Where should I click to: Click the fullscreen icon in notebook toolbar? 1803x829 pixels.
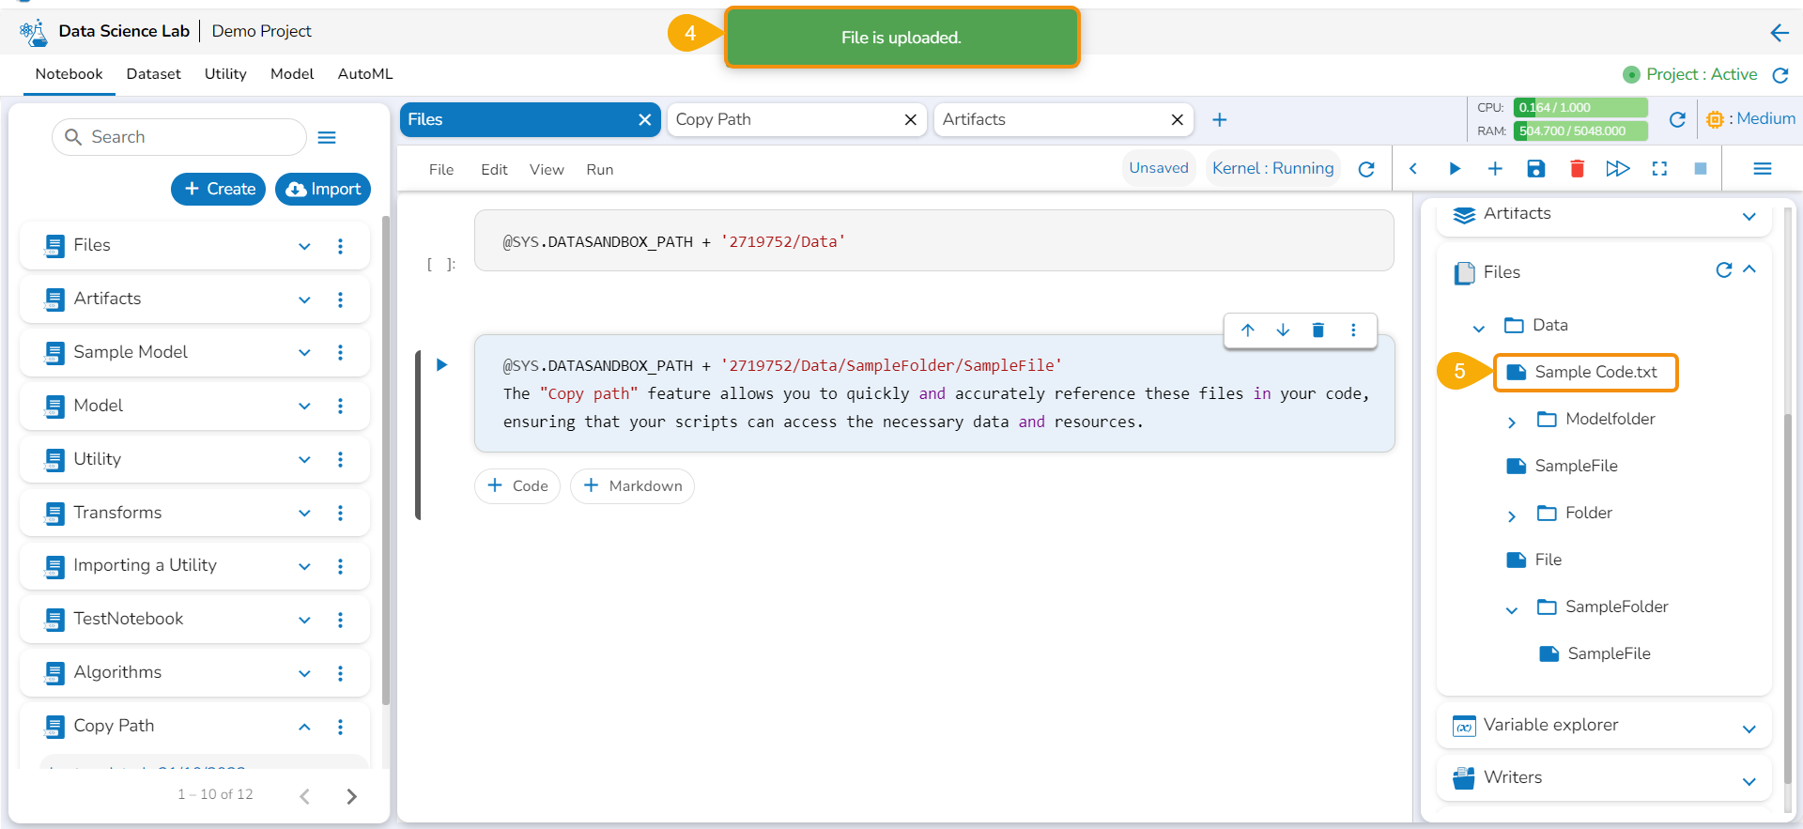tap(1659, 169)
